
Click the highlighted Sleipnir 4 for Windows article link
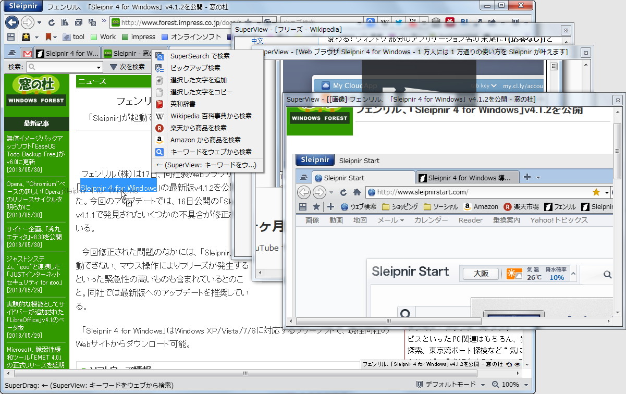[x=119, y=187]
